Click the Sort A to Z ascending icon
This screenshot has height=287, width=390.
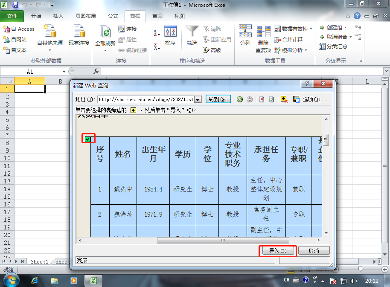click(x=157, y=32)
